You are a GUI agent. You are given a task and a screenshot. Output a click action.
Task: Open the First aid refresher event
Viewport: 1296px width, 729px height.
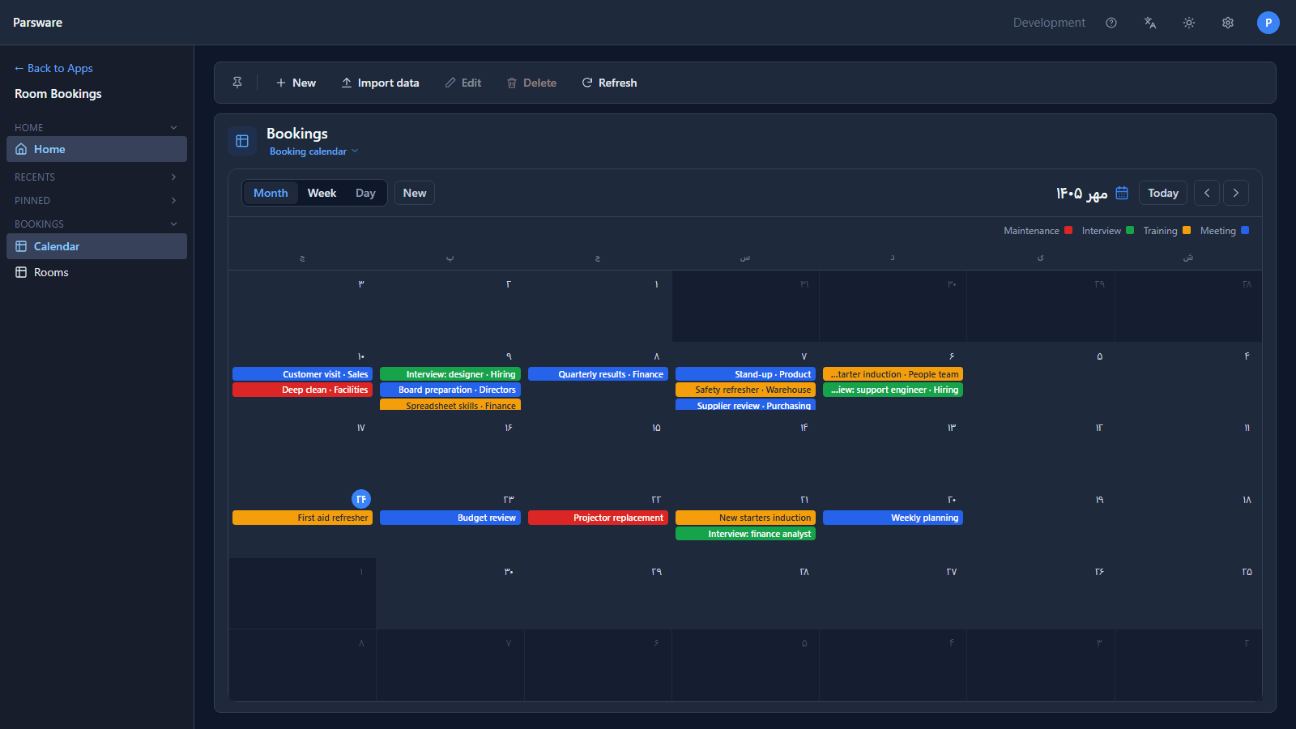pyautogui.click(x=302, y=518)
